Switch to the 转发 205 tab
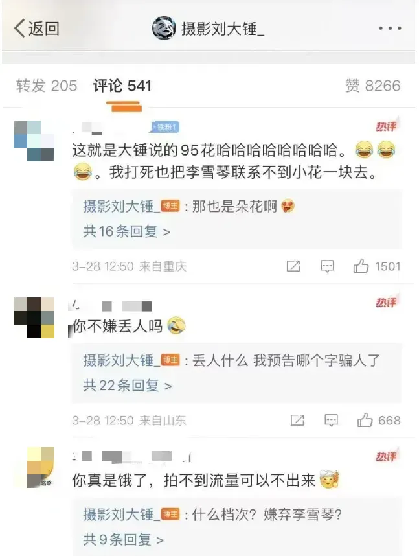Screen dimensions: 419x556 (x=47, y=86)
